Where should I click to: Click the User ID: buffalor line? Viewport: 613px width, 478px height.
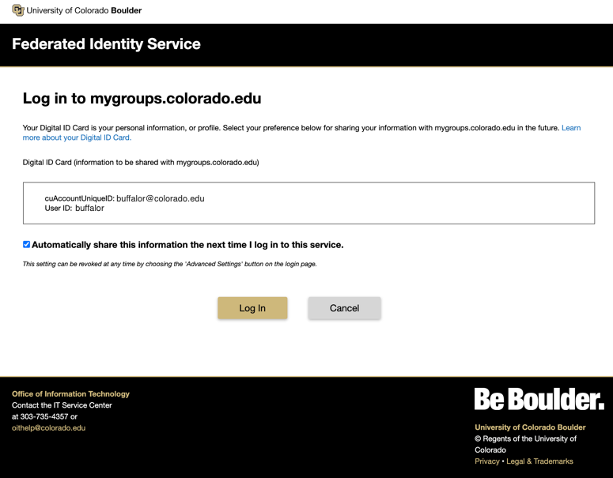pyautogui.click(x=74, y=208)
